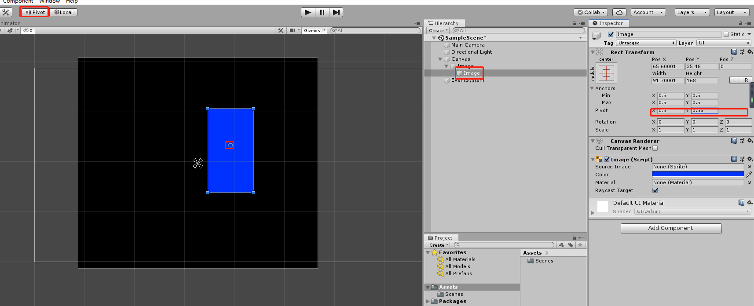
Task: Click the color eyedropper icon
Action: (x=749, y=175)
